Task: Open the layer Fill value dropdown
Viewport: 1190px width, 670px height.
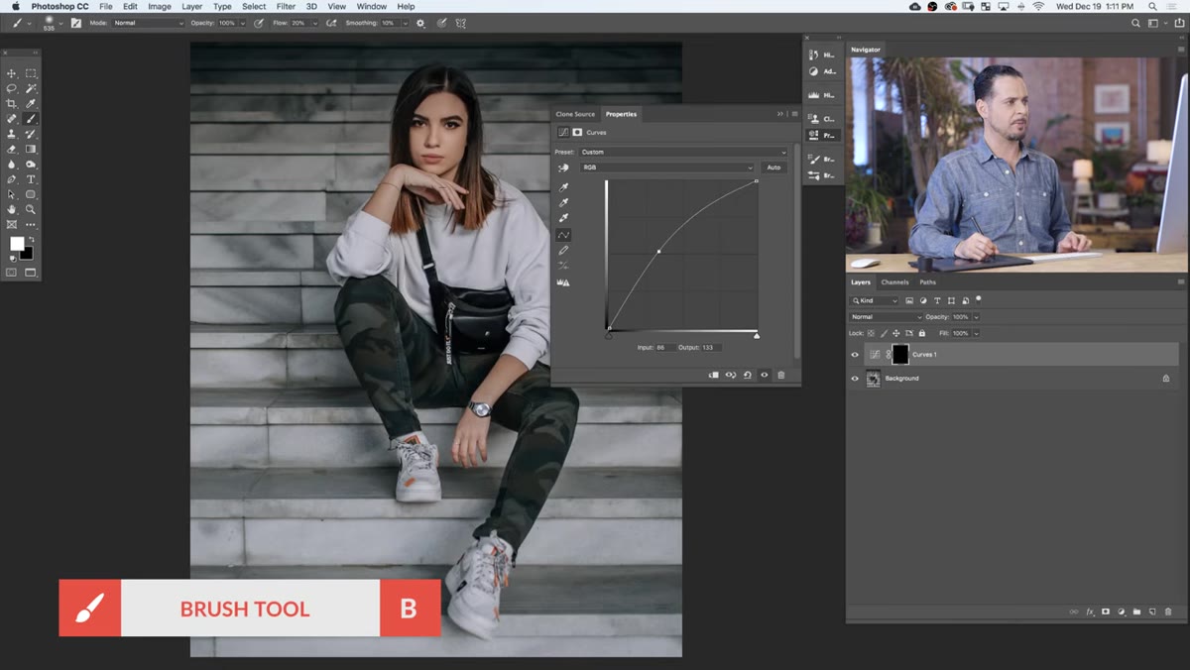Action: pos(976,333)
